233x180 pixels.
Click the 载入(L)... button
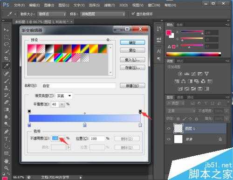[132, 60]
